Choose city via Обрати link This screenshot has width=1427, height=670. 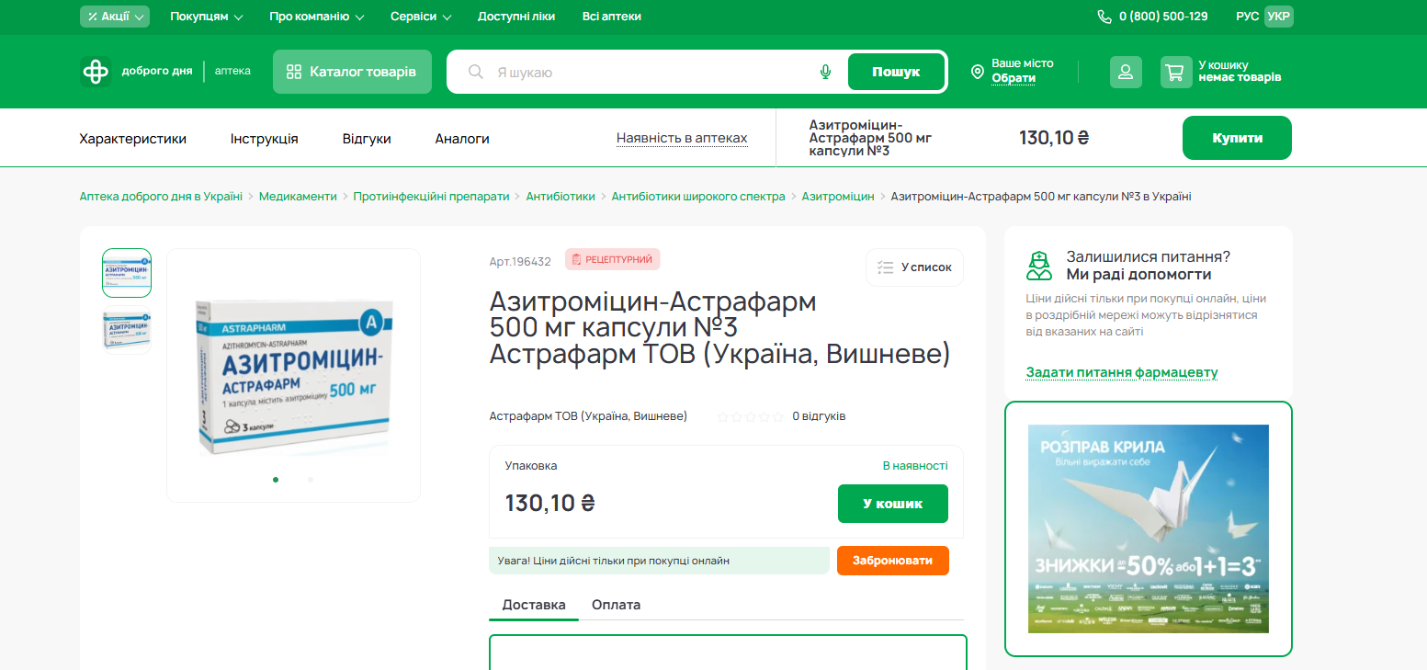pyautogui.click(x=1014, y=78)
